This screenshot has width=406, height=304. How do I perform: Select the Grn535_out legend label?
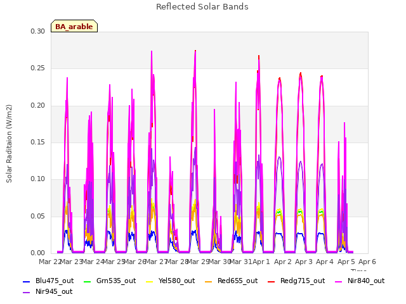click(x=116, y=281)
